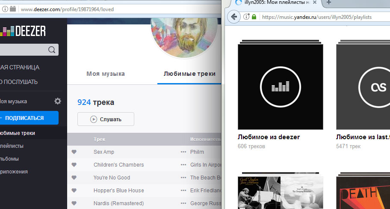Toggle heart for Hopper's Blue House
This screenshot has height=209, width=390.
[74, 190]
